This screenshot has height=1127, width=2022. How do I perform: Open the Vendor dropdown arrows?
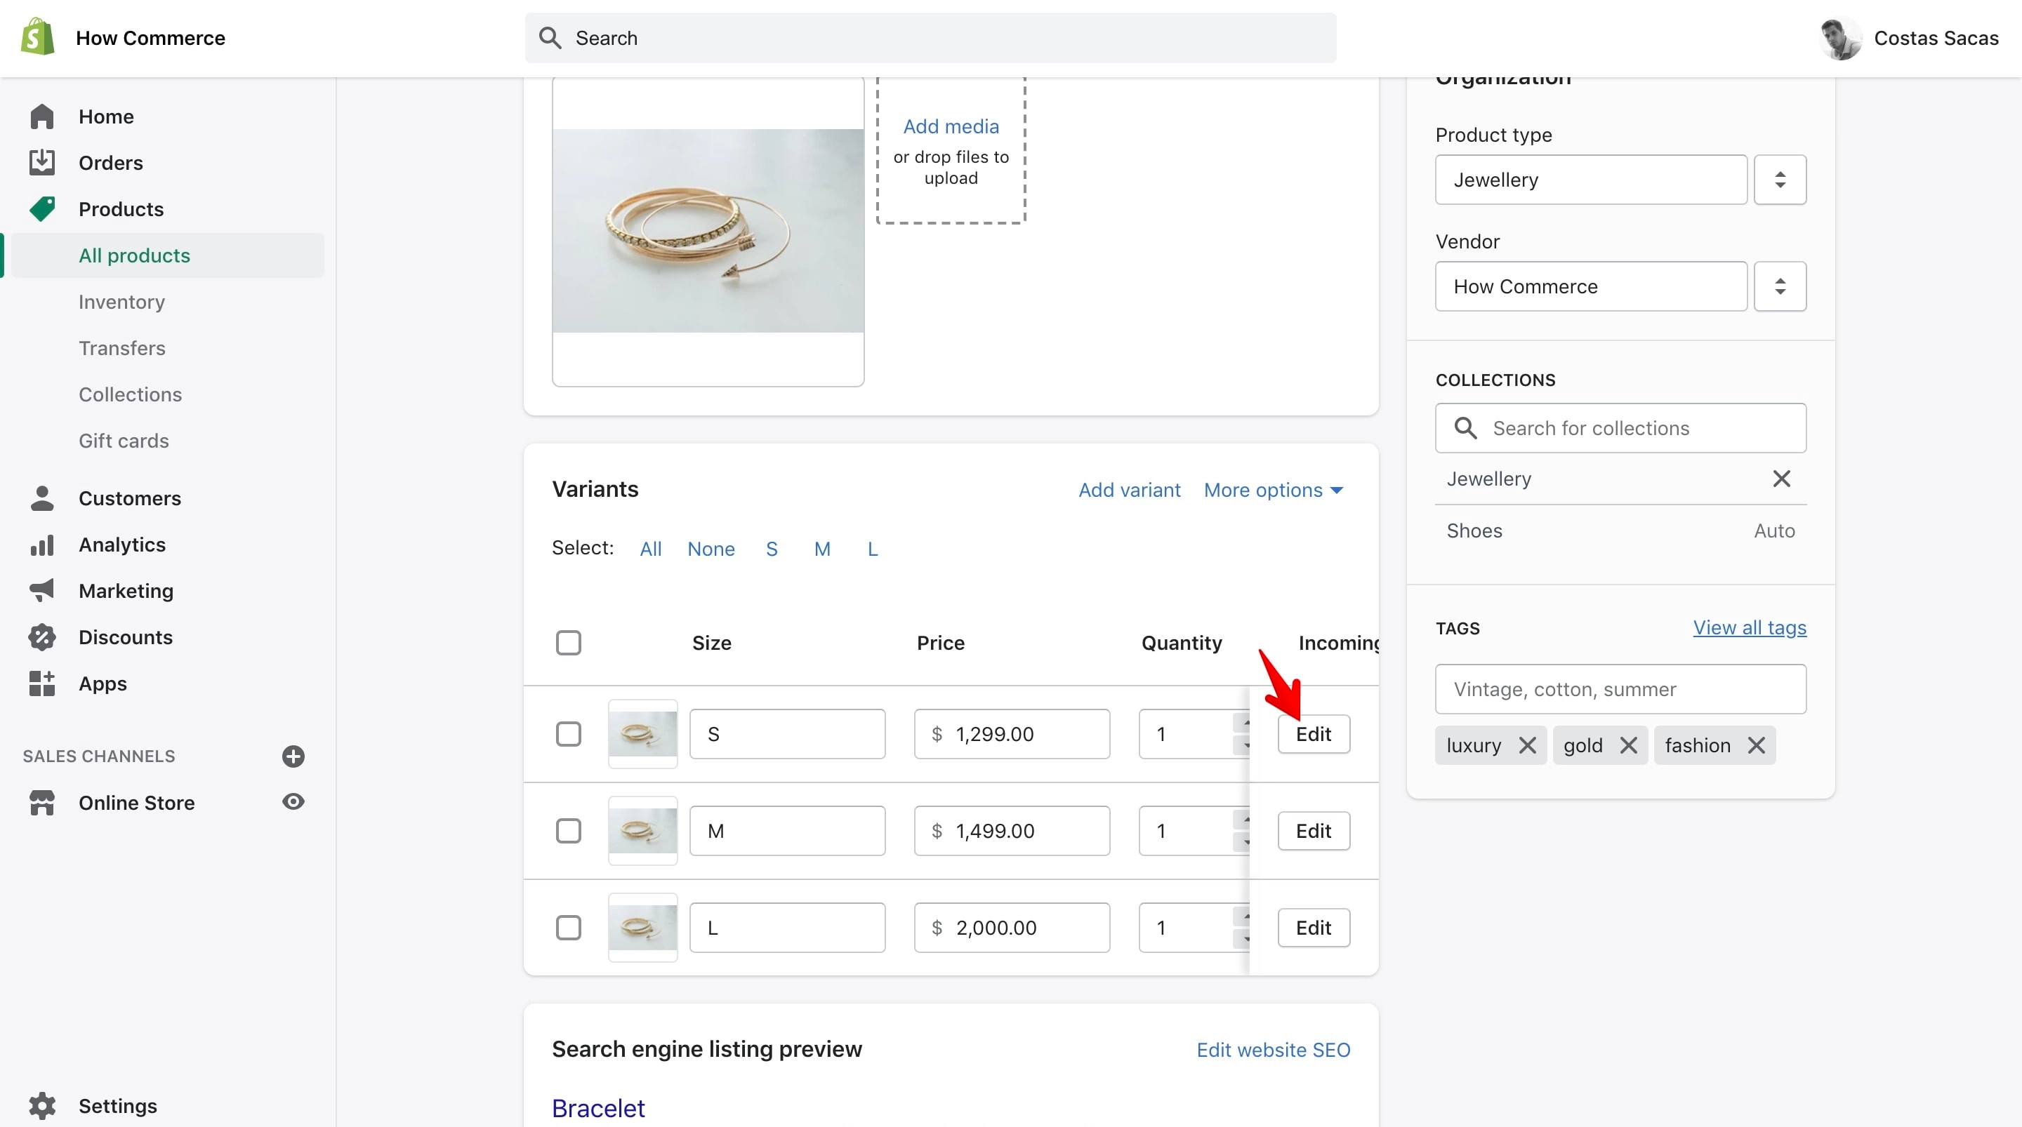click(x=1780, y=286)
